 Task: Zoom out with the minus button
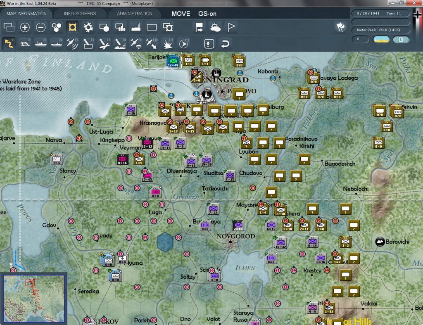(41, 27)
